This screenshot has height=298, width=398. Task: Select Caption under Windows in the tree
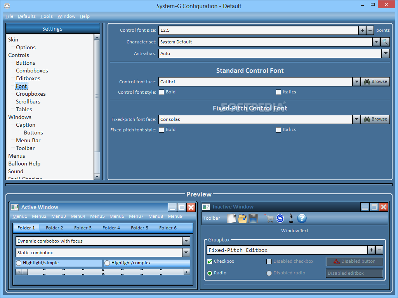(x=26, y=125)
